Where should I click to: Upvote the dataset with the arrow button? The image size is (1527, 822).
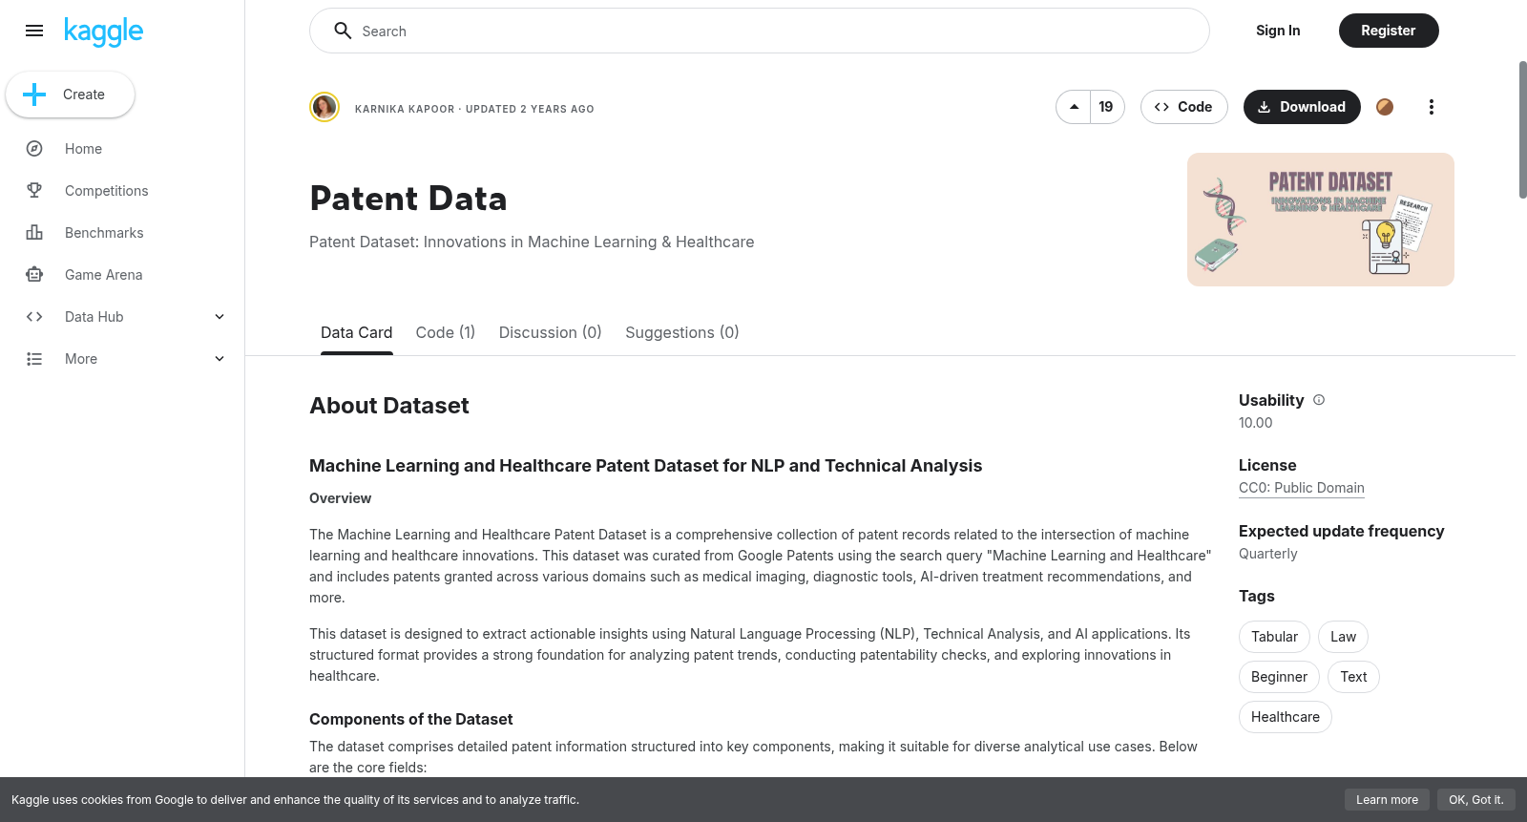pos(1074,107)
